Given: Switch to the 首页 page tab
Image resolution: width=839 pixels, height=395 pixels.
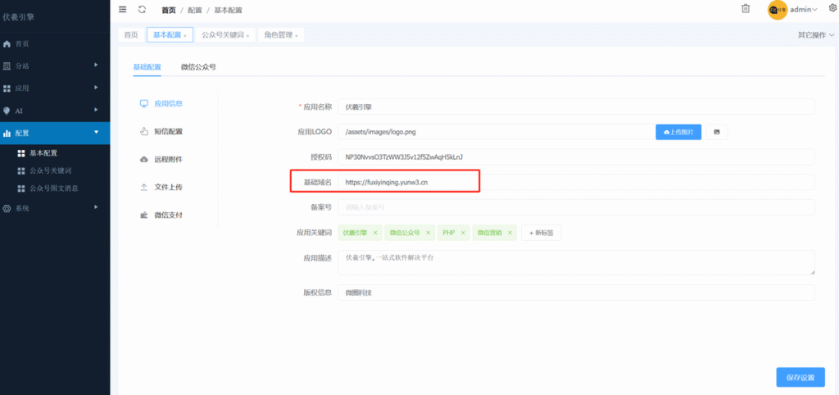Looking at the screenshot, I should pyautogui.click(x=131, y=34).
